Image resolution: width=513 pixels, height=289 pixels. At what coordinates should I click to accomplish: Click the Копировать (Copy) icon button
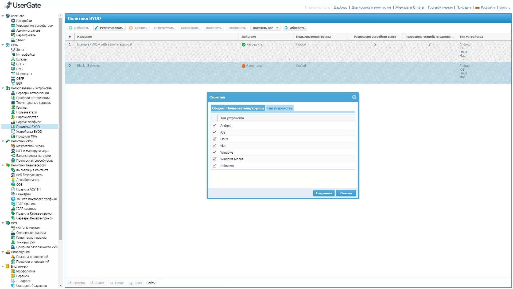point(189,28)
